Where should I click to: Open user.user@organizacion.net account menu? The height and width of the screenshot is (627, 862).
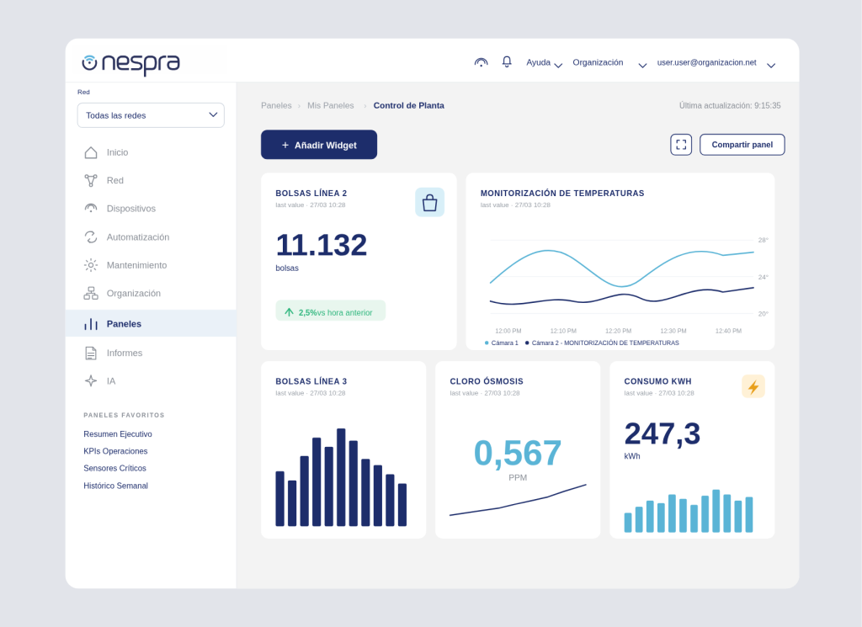(x=716, y=63)
